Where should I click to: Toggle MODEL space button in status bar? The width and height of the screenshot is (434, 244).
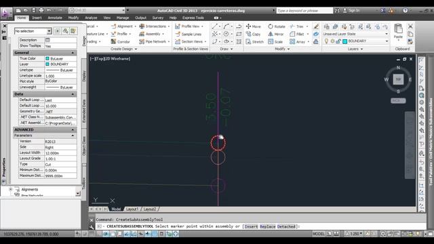pyautogui.click(x=318, y=234)
